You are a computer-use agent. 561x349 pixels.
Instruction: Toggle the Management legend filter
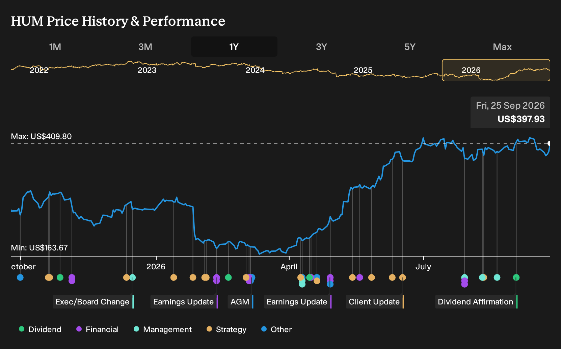click(163, 329)
